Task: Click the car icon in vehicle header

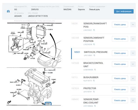Action: pos(8,11)
